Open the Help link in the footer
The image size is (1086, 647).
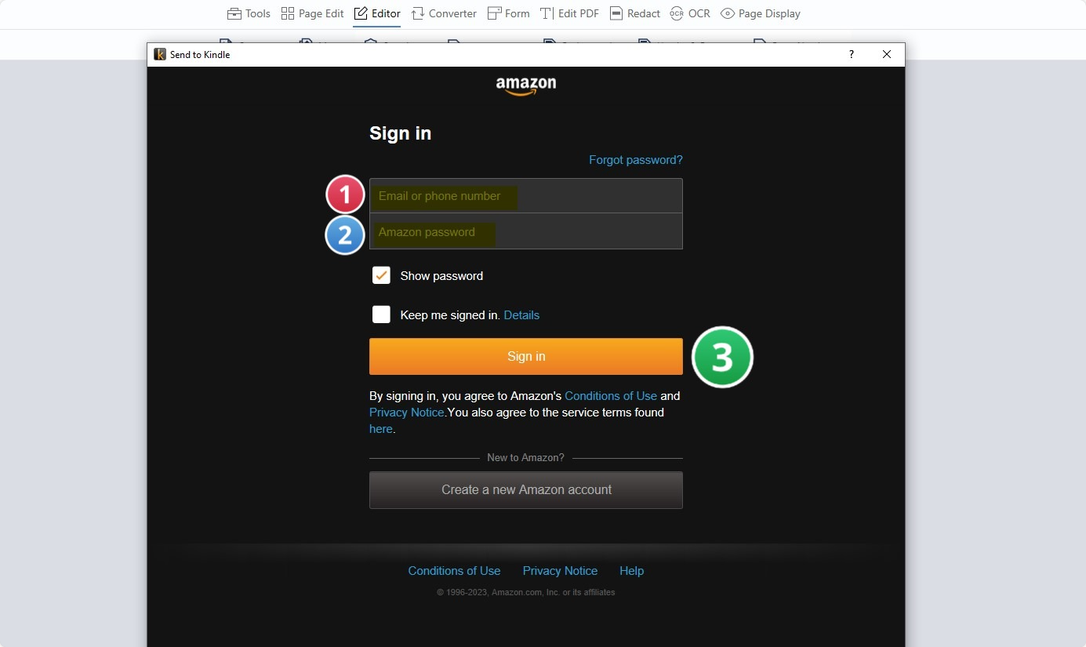click(631, 571)
